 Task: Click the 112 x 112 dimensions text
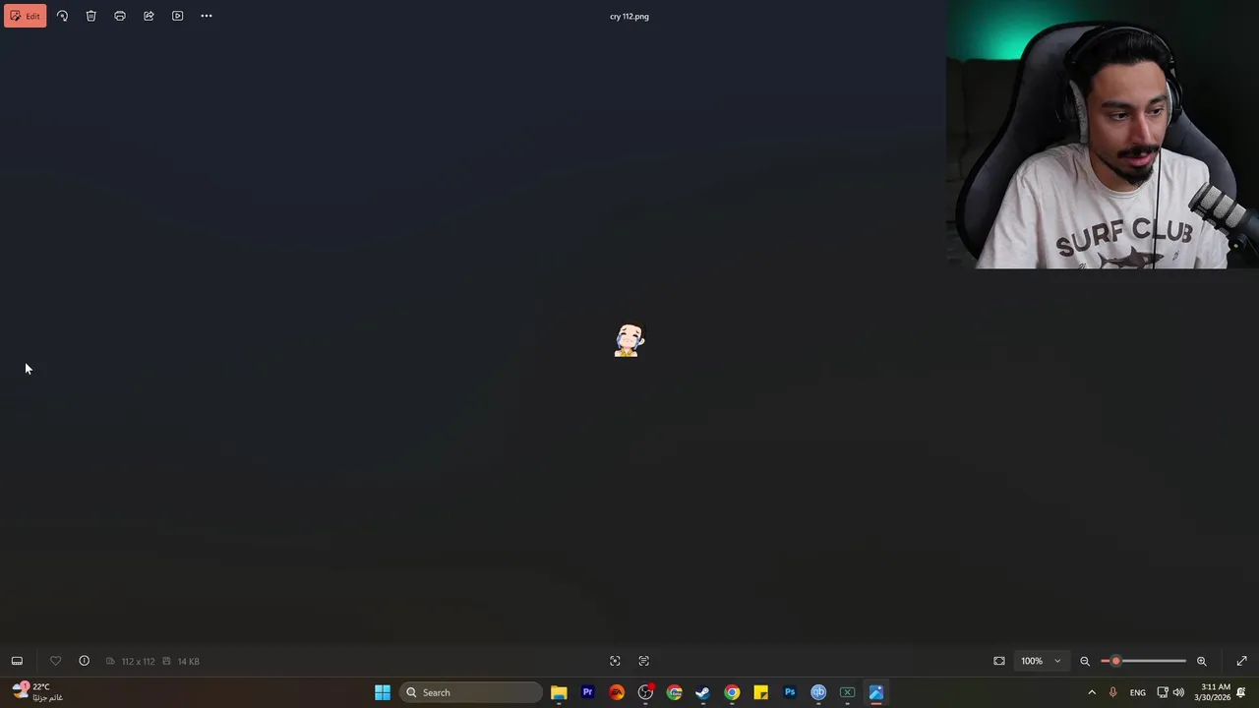138,662
